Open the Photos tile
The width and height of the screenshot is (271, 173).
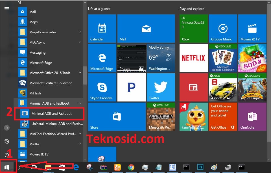132,58
